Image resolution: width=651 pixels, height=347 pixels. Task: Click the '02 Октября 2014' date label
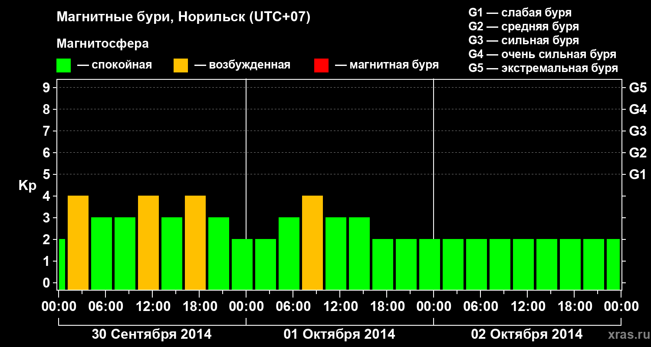tap(527, 334)
